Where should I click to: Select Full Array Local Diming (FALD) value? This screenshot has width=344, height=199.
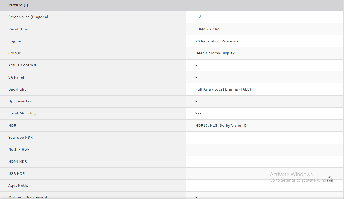tap(223, 89)
